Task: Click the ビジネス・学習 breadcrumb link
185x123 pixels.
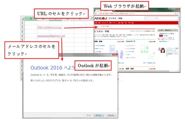Action: tap(105, 26)
